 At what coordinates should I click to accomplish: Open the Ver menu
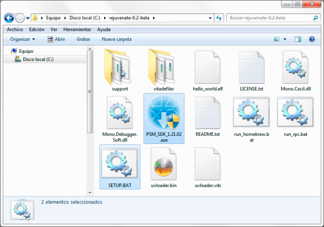coord(53,30)
